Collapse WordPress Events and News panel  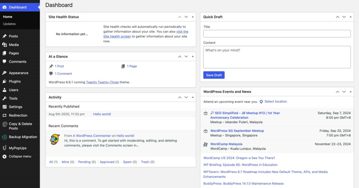click(351, 92)
